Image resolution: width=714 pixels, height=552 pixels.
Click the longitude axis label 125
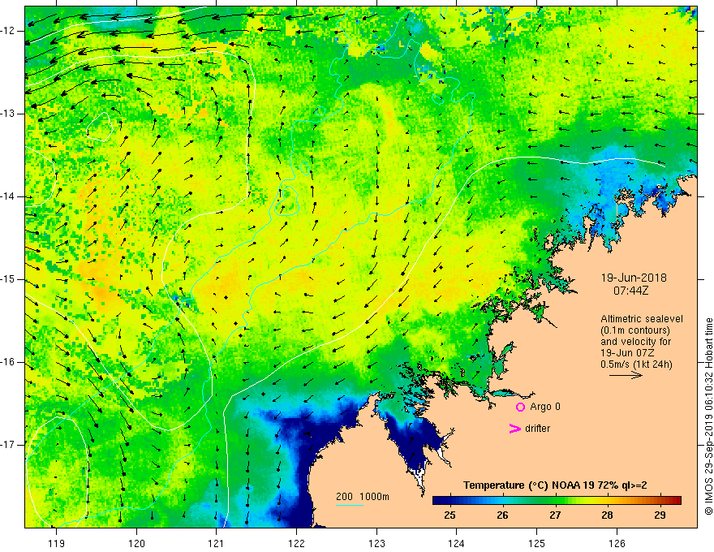pyautogui.click(x=537, y=543)
